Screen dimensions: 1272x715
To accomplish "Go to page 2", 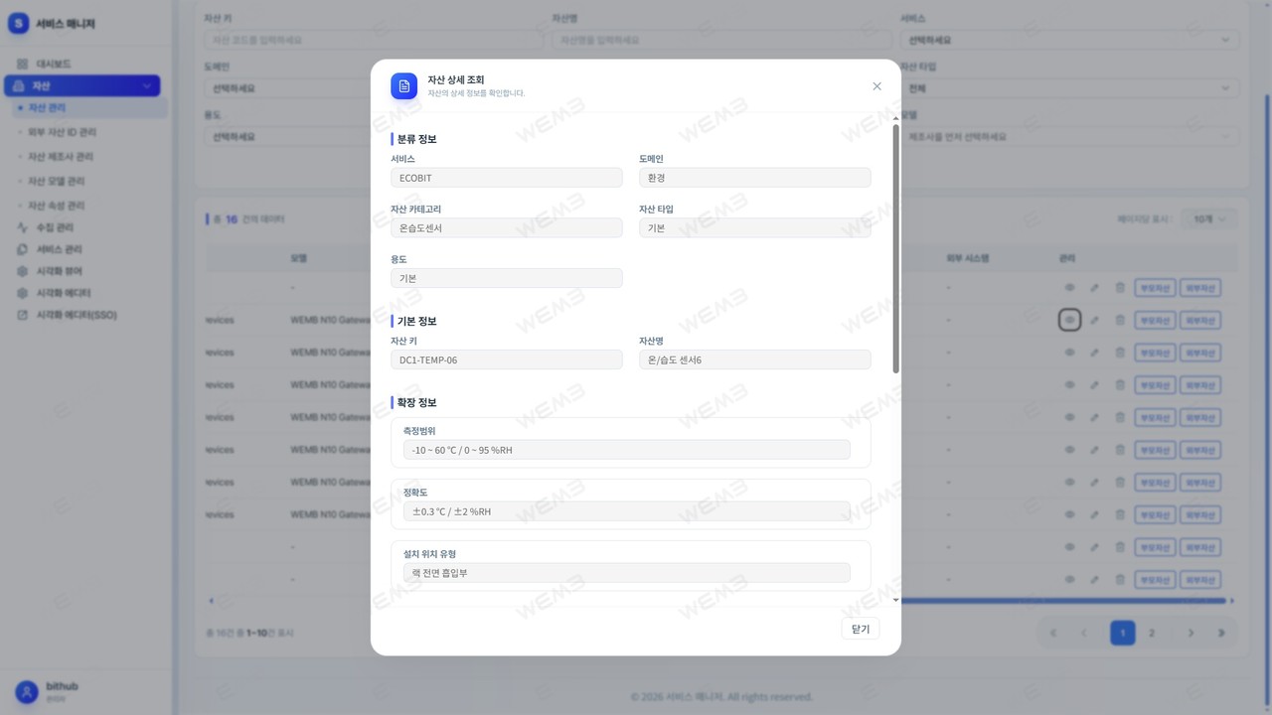I will (1152, 633).
